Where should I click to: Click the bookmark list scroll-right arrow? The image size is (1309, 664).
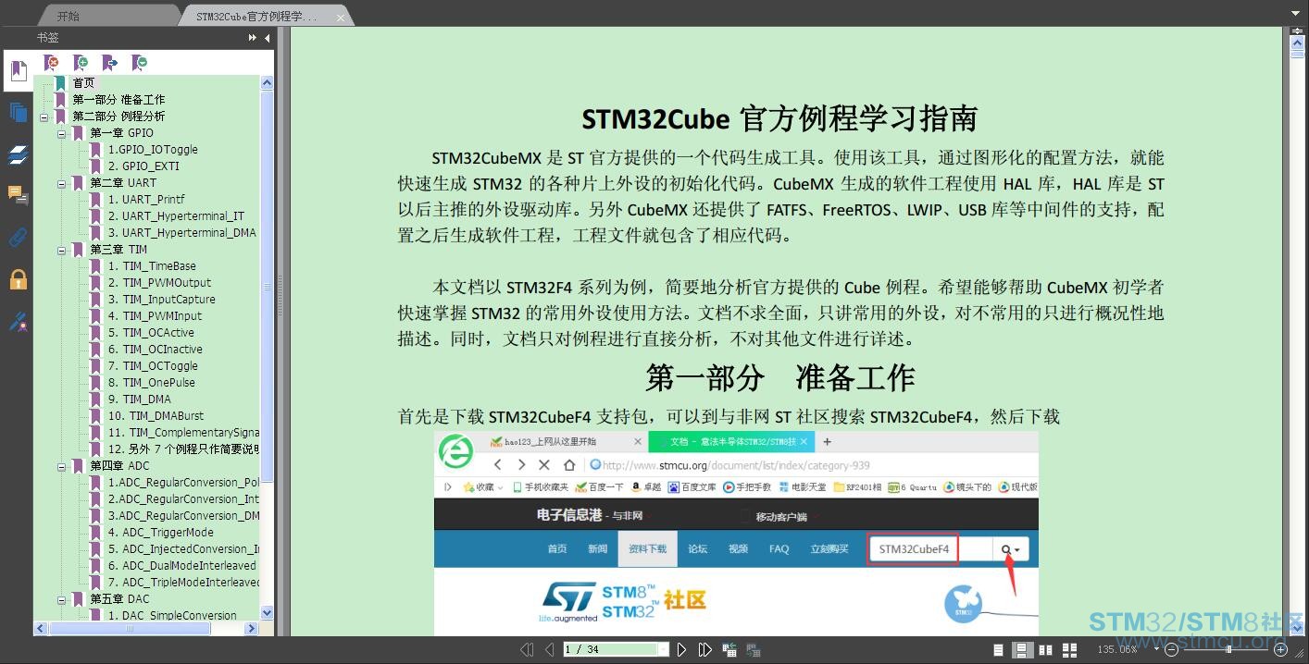click(x=252, y=629)
